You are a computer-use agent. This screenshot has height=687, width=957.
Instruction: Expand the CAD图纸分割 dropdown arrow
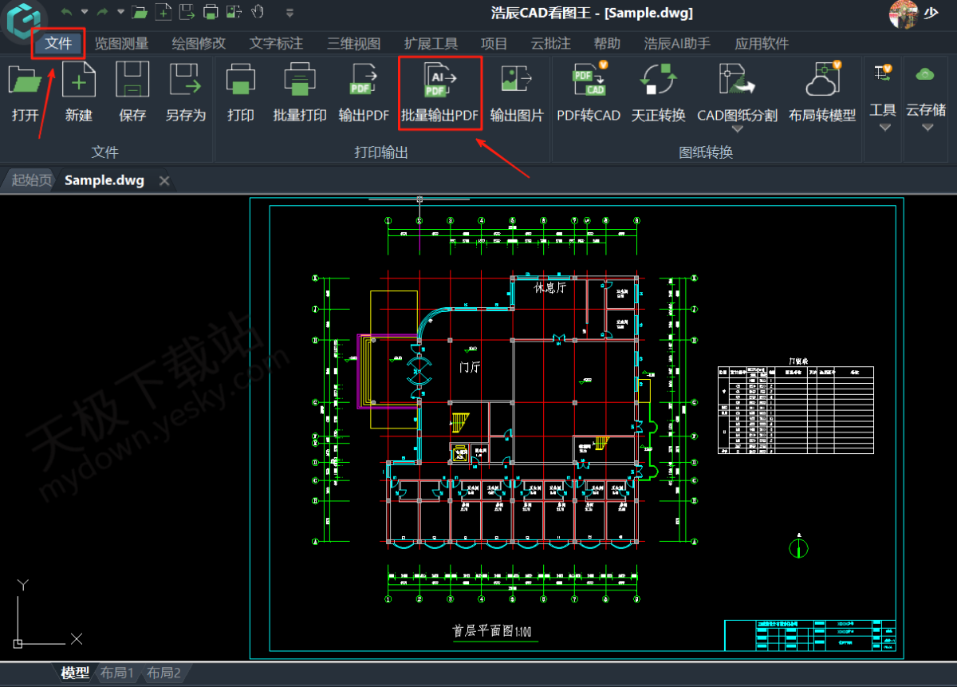pos(737,129)
